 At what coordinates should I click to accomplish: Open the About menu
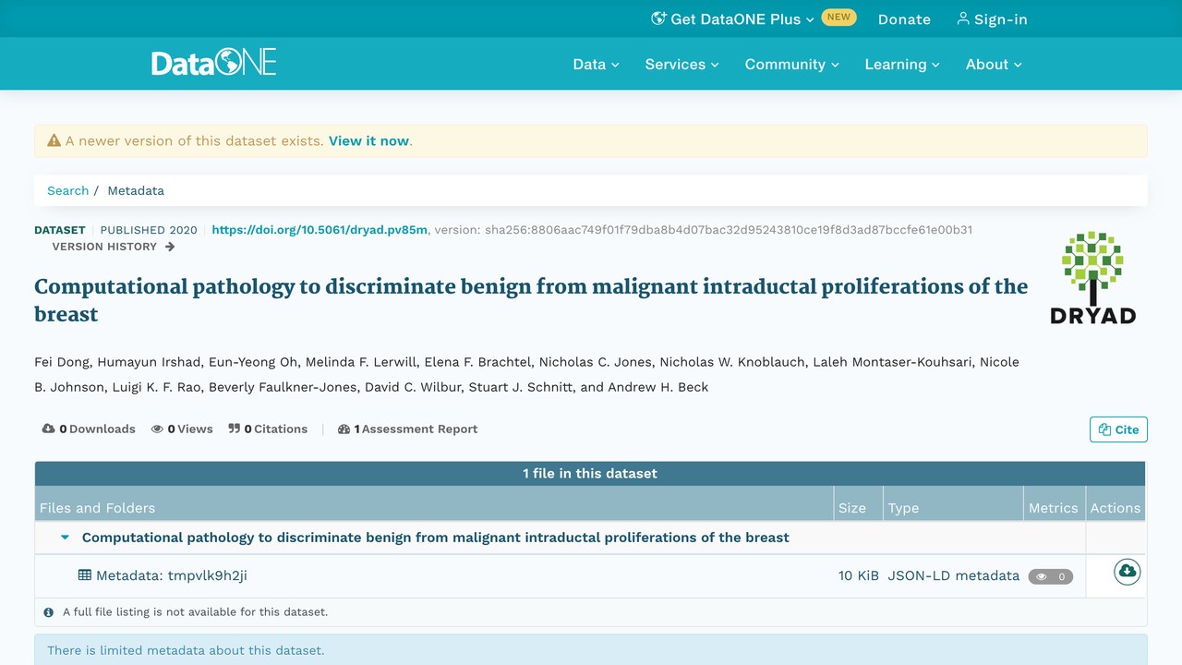(994, 64)
